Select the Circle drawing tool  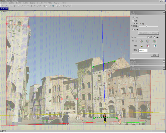(x=12, y=6)
